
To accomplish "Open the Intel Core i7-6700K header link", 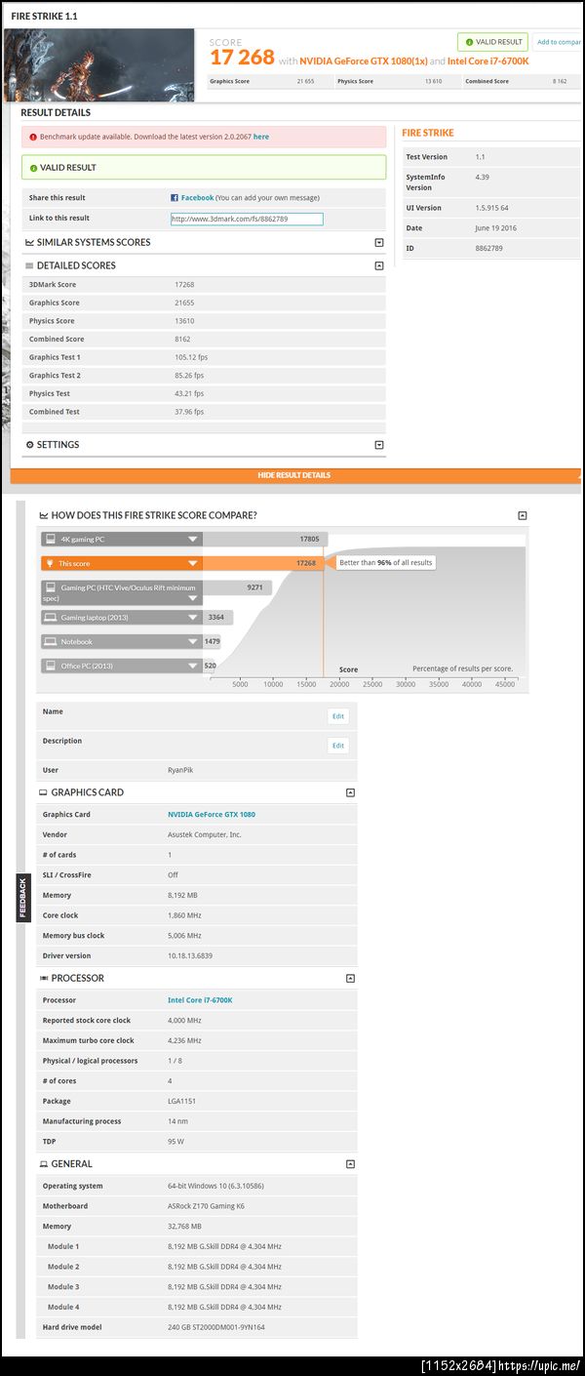I will pyautogui.click(x=488, y=61).
